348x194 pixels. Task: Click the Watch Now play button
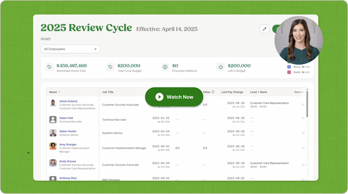click(x=174, y=97)
